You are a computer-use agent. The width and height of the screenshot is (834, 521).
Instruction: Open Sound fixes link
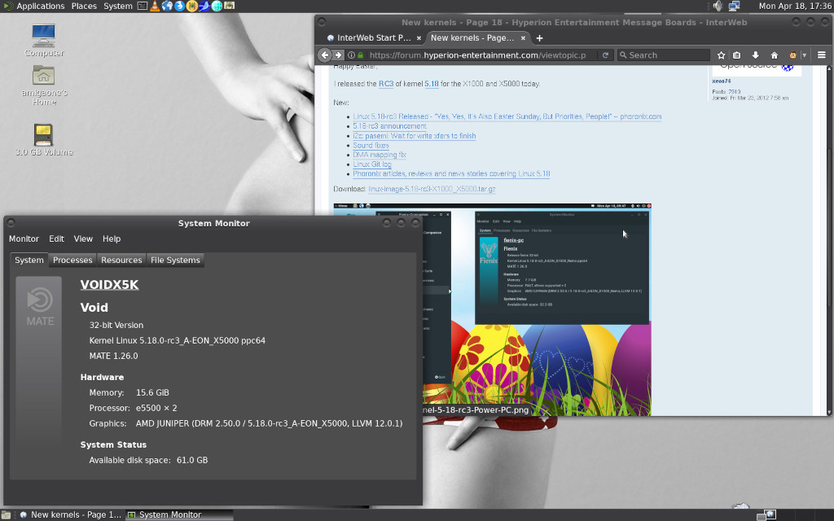point(371,145)
